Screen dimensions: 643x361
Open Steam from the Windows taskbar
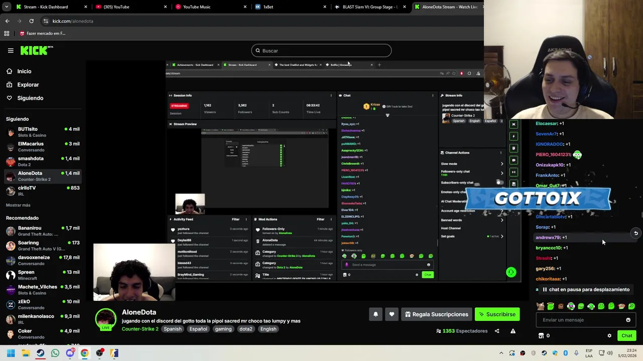click(40, 353)
